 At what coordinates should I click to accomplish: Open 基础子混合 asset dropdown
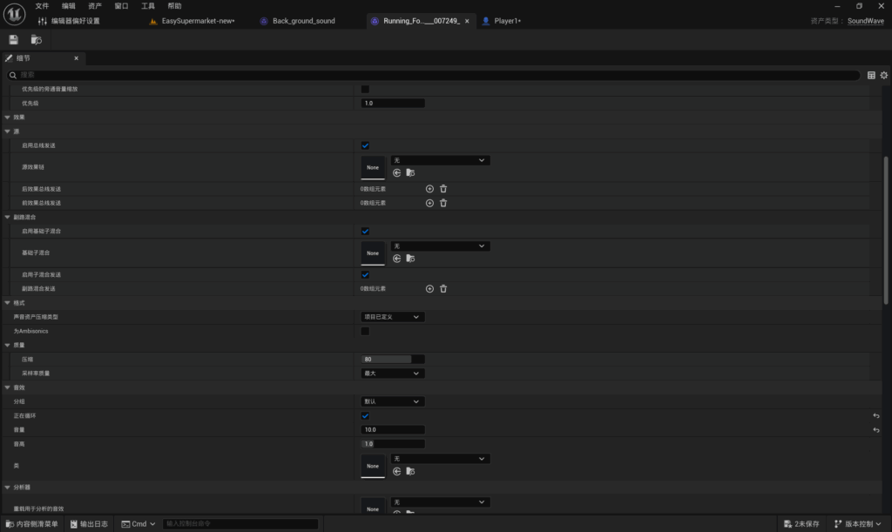point(440,246)
